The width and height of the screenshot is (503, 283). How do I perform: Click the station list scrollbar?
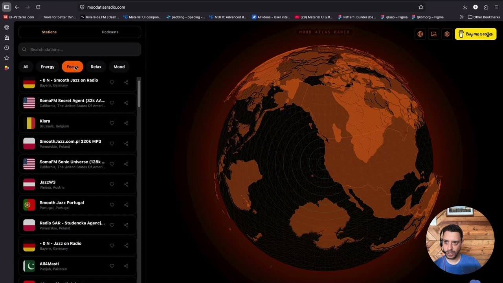pyautogui.click(x=139, y=94)
